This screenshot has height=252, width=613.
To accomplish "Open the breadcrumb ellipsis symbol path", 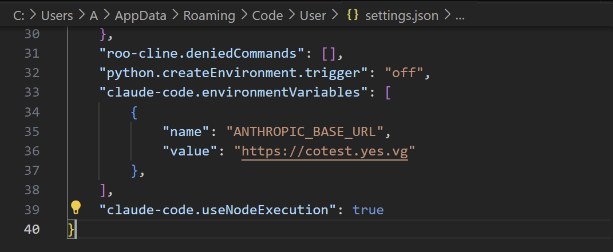I will click(x=460, y=17).
